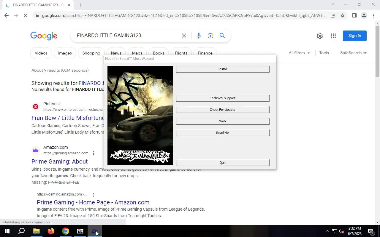Click Check For Update button

[223, 110]
